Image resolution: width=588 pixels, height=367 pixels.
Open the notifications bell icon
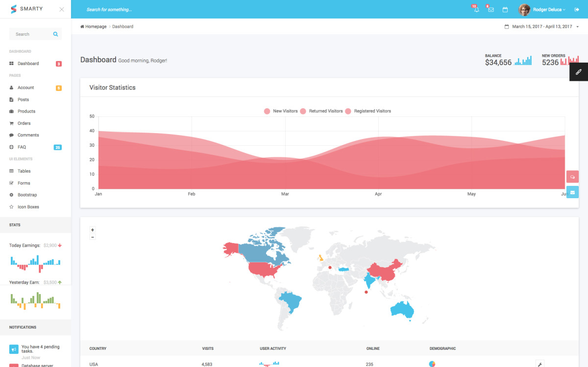point(475,9)
